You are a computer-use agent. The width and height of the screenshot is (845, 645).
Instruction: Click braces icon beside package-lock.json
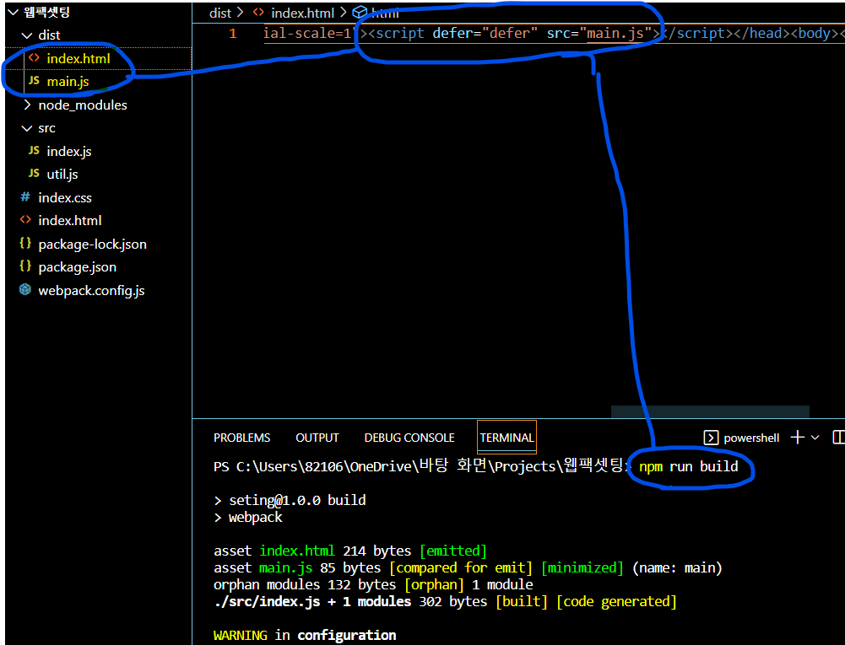tap(25, 244)
